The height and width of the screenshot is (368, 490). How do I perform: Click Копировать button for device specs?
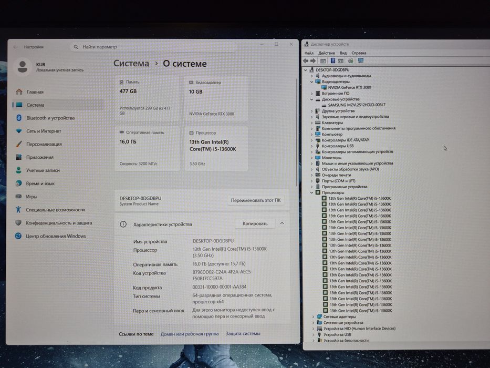click(x=255, y=224)
